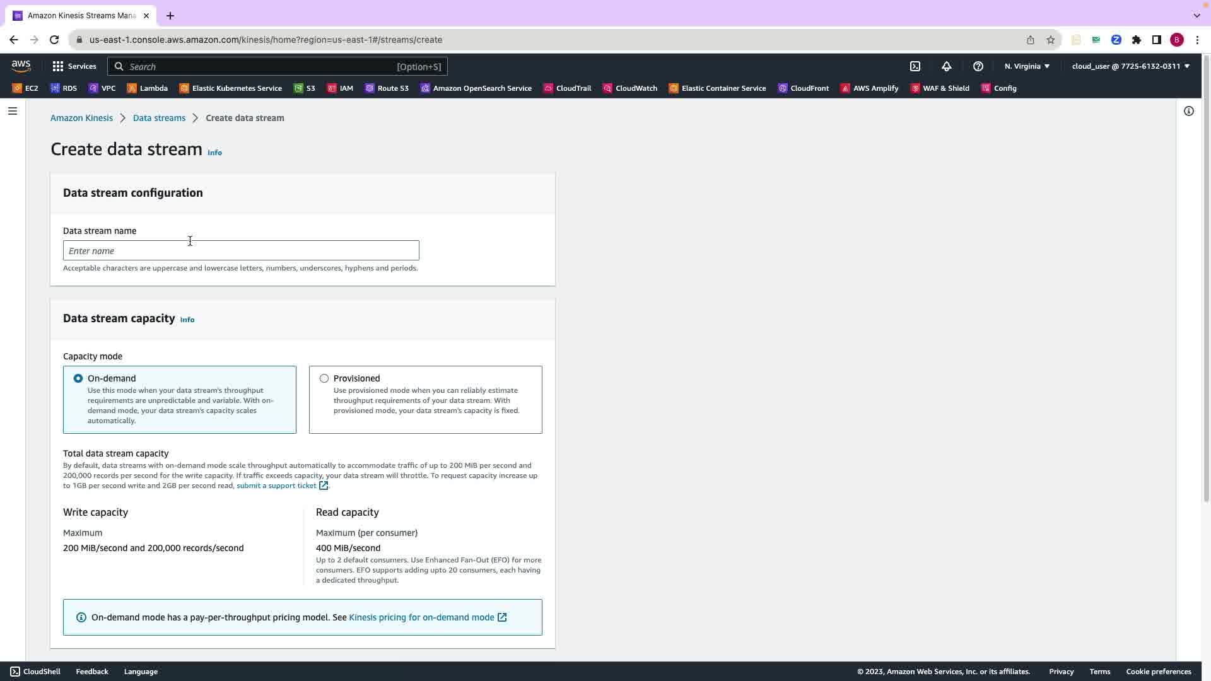Open the side navigation hamburger menu
Screen dimensions: 1211x681
13,111
